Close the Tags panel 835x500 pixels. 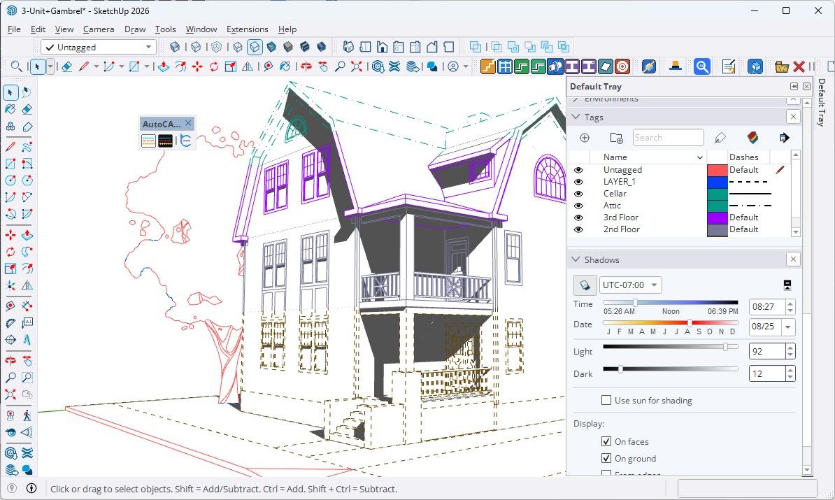coord(794,117)
